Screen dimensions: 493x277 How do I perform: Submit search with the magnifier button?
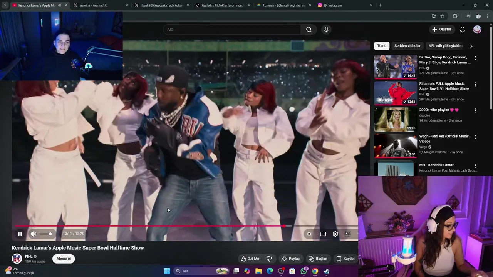point(309,29)
